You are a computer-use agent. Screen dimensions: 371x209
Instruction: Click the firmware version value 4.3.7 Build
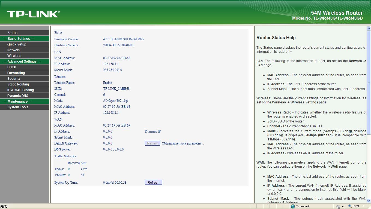pyautogui.click(x=124, y=39)
